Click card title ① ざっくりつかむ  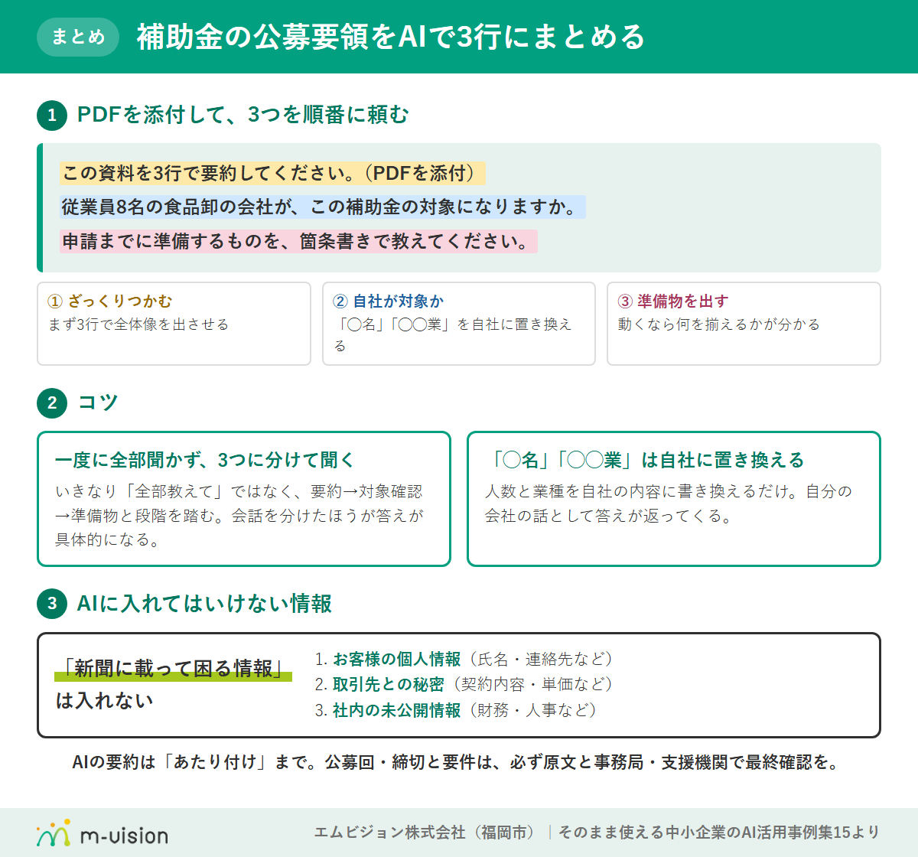pos(110,301)
